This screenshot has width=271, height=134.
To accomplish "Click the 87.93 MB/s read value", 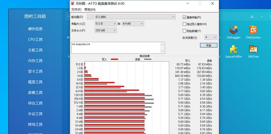I will 205,64.
